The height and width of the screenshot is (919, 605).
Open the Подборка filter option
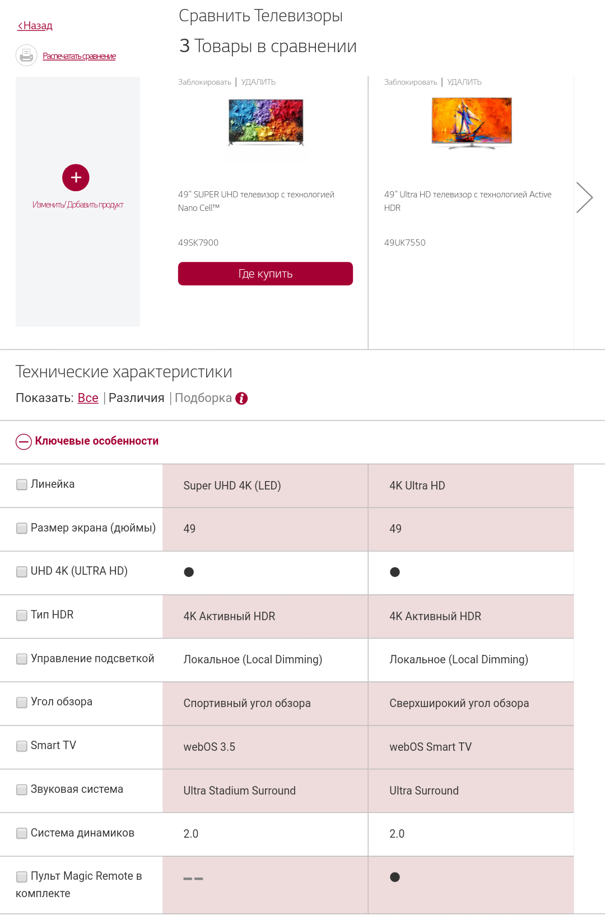point(203,398)
